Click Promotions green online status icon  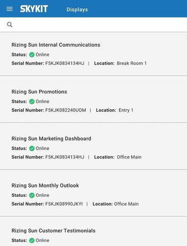click(32, 101)
